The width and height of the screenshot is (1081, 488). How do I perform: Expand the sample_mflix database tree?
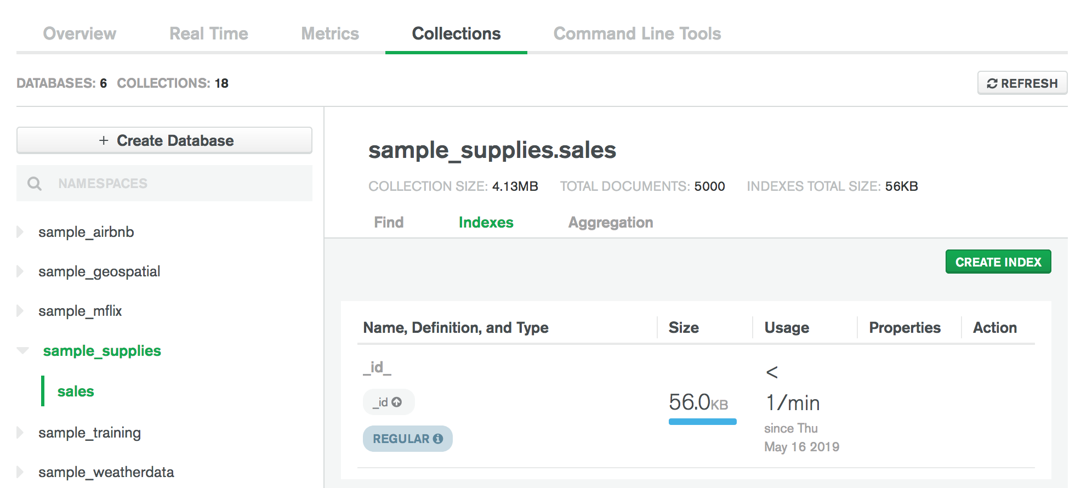coord(20,311)
